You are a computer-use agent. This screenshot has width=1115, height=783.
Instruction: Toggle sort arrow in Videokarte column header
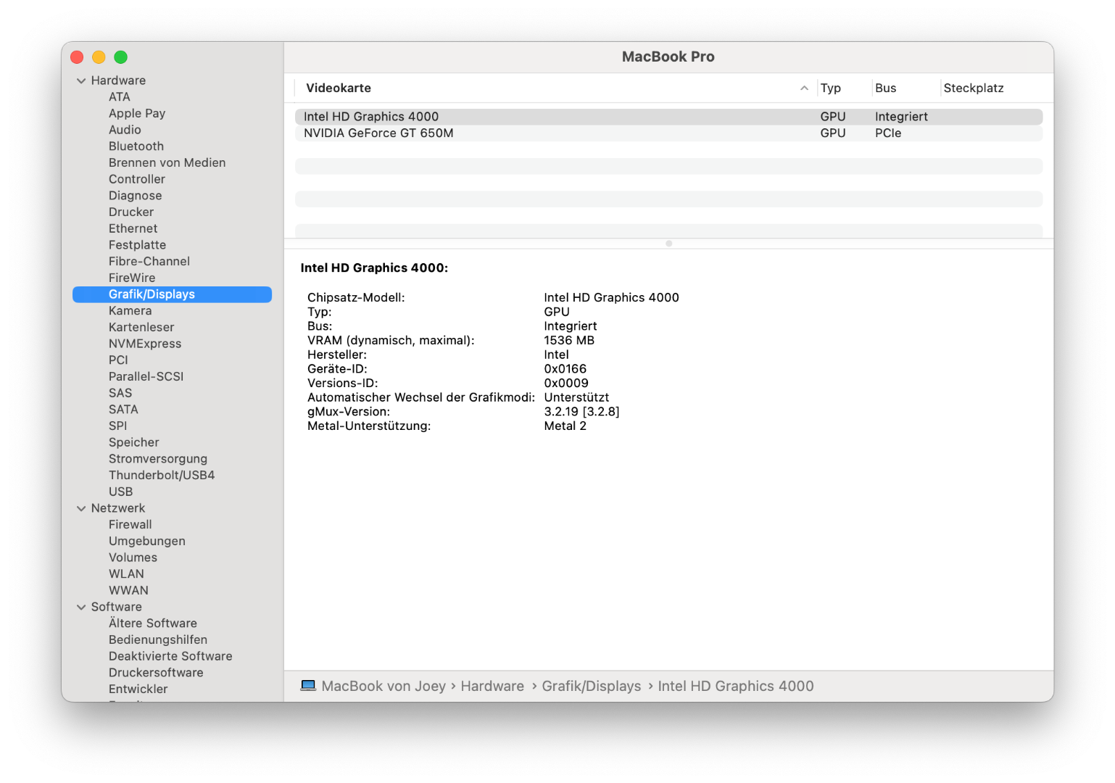point(804,88)
